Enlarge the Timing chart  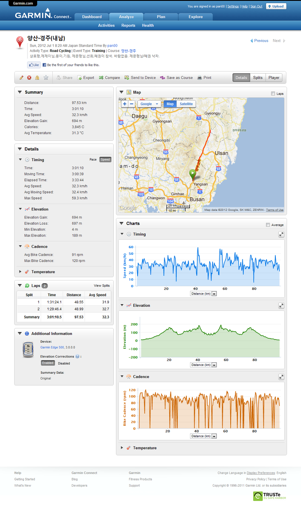point(281,234)
